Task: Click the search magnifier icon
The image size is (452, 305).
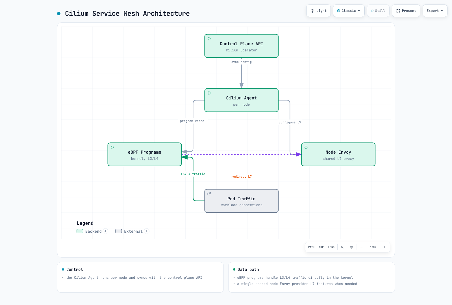Action: click(342, 247)
